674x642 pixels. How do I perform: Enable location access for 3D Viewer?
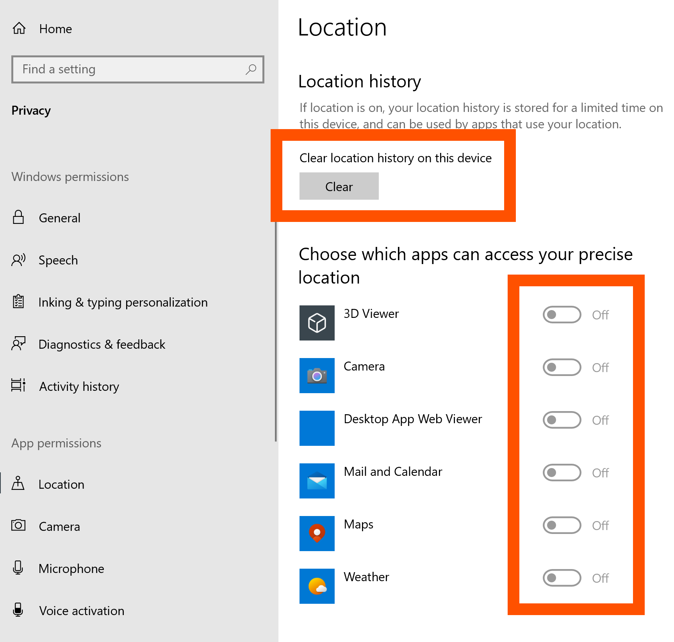pyautogui.click(x=562, y=315)
